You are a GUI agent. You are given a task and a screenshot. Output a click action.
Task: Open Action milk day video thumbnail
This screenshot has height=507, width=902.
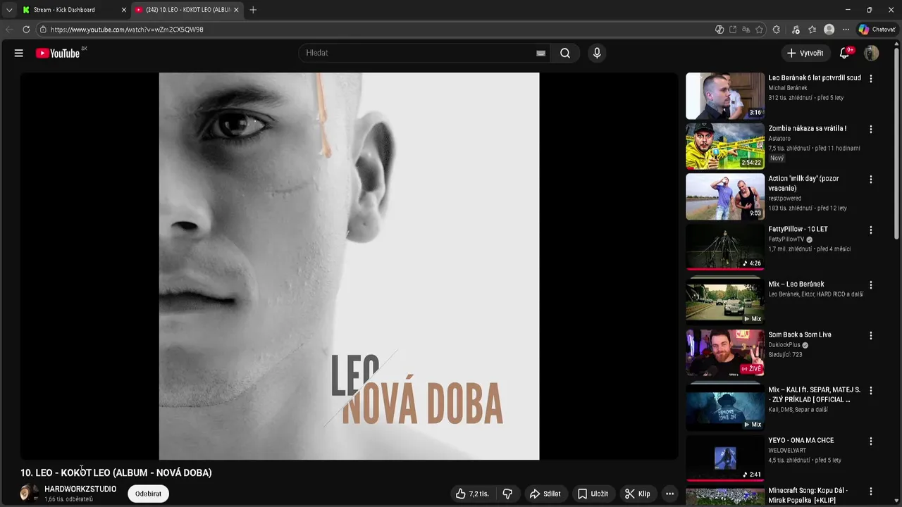tap(725, 196)
